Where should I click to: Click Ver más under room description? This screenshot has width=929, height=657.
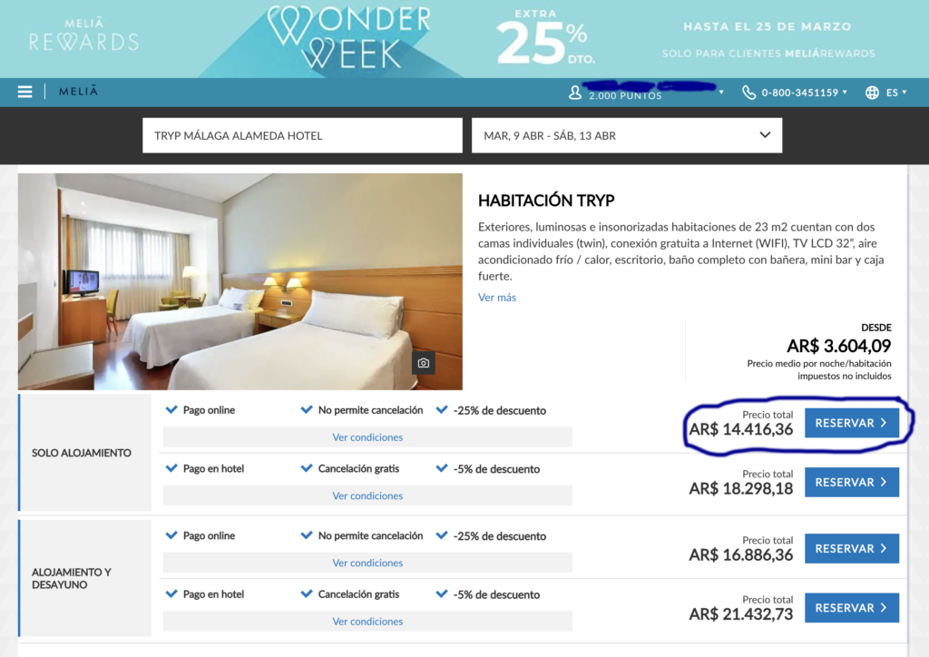pyautogui.click(x=497, y=298)
